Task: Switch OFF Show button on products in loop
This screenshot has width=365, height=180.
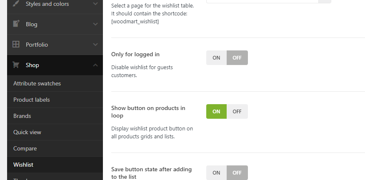Action: (x=237, y=111)
